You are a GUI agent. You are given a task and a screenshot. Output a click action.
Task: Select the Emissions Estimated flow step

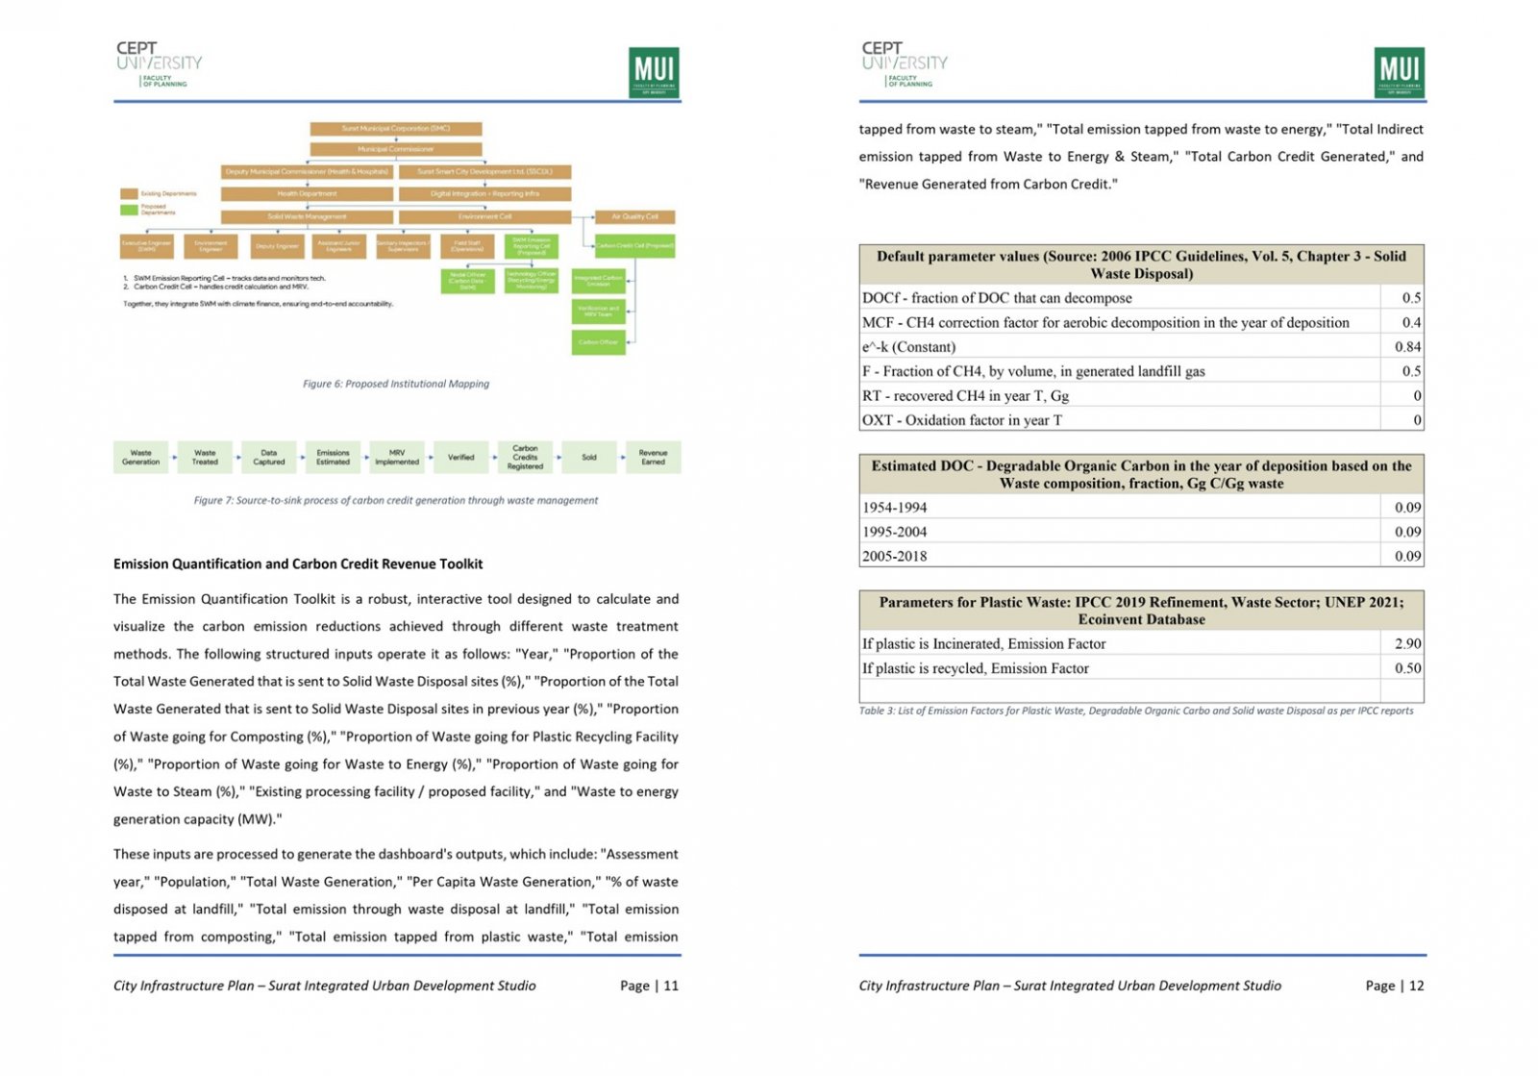pyautogui.click(x=334, y=458)
